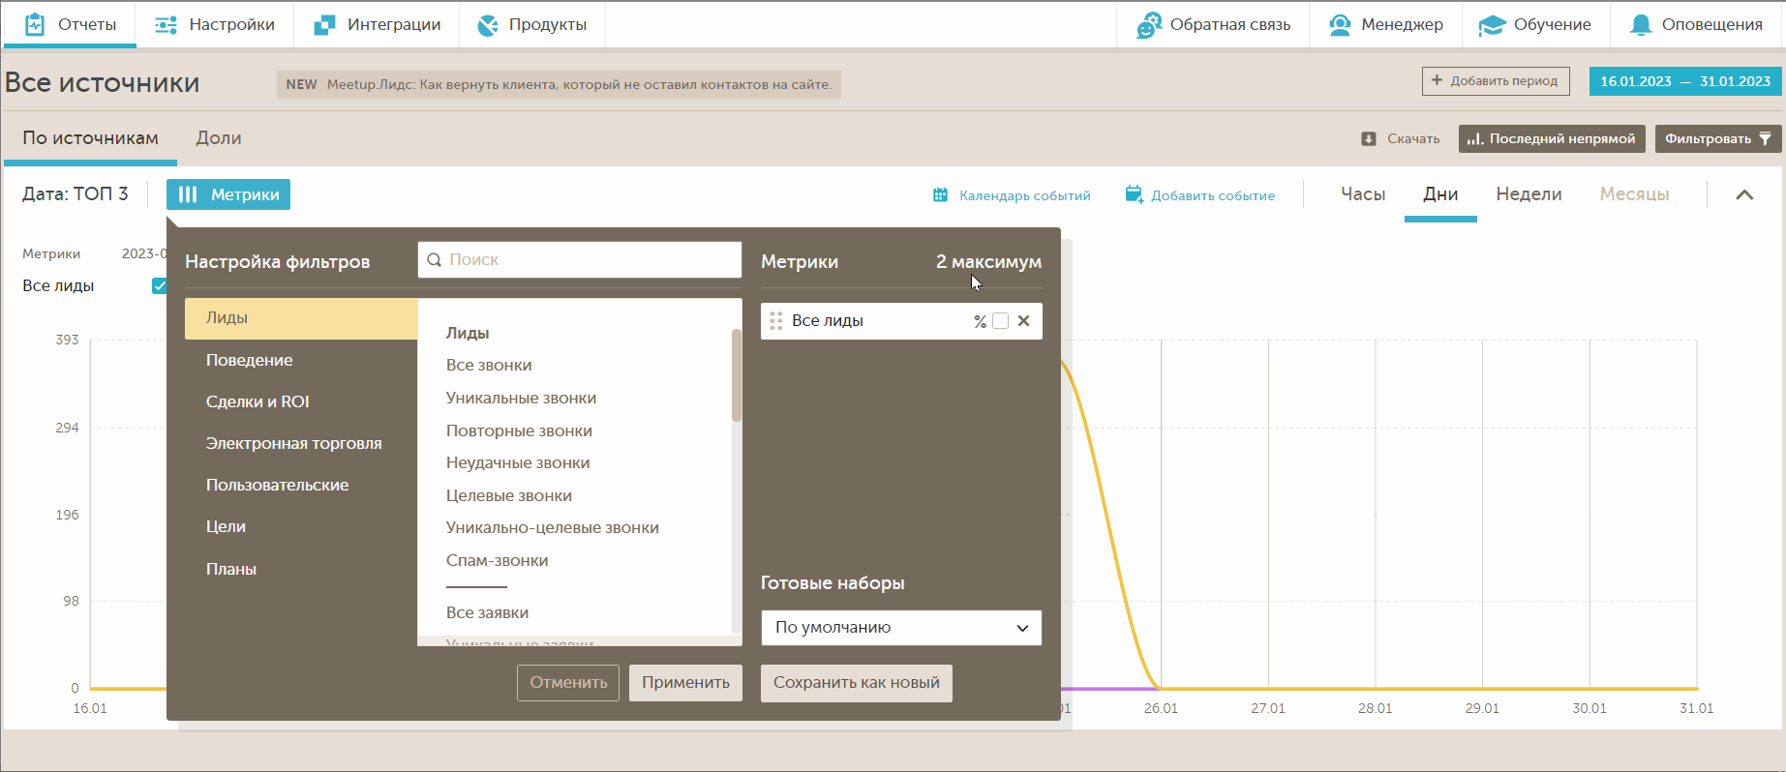Open the date range 16.01.2023 — 31.01.2023

click(1685, 81)
